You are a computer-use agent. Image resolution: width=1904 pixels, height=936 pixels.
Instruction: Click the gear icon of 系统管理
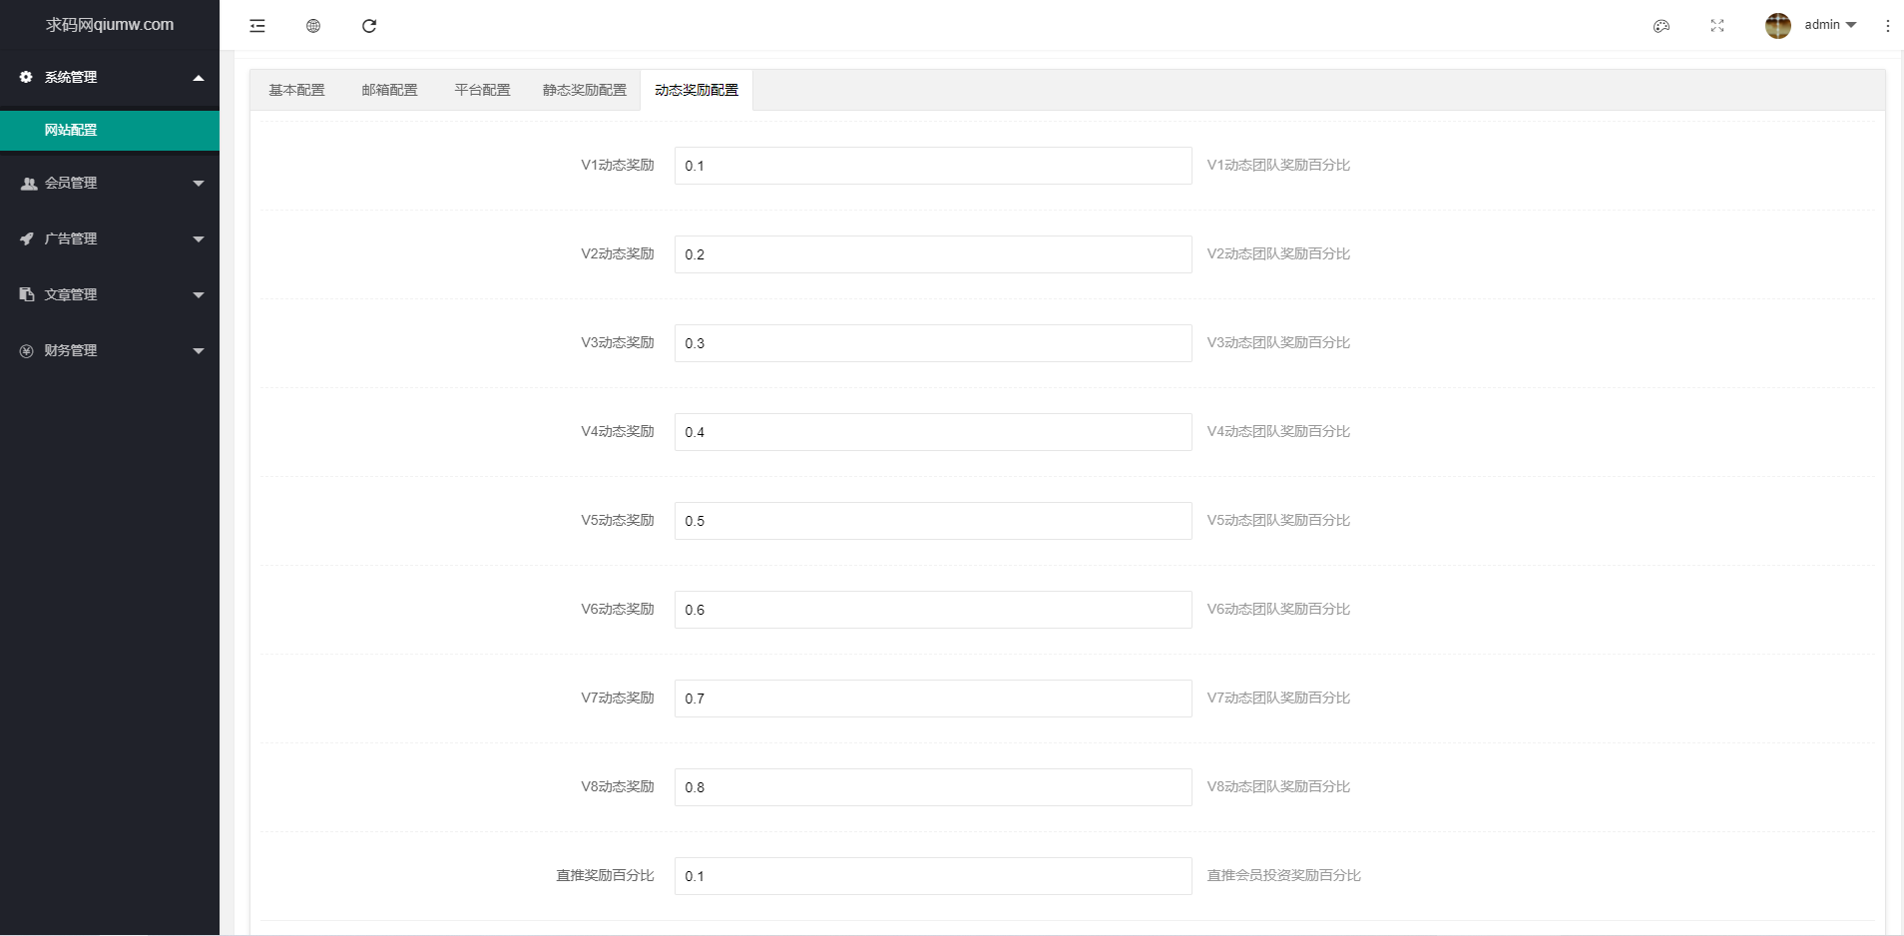(26, 77)
